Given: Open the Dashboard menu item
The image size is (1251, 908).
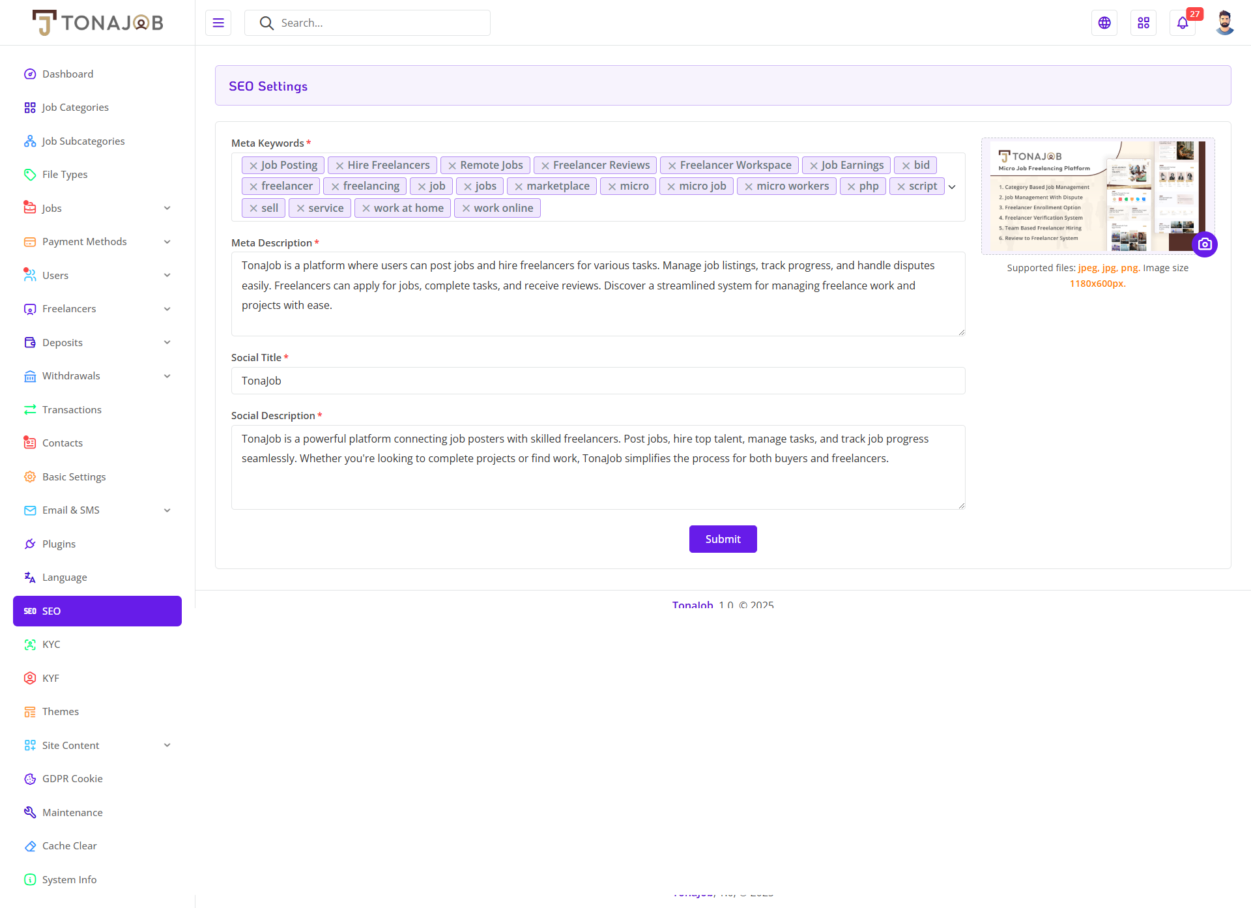Looking at the screenshot, I should click(x=68, y=74).
